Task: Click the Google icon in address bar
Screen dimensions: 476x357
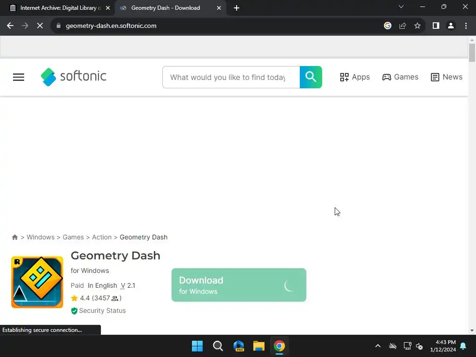Action: point(388,26)
